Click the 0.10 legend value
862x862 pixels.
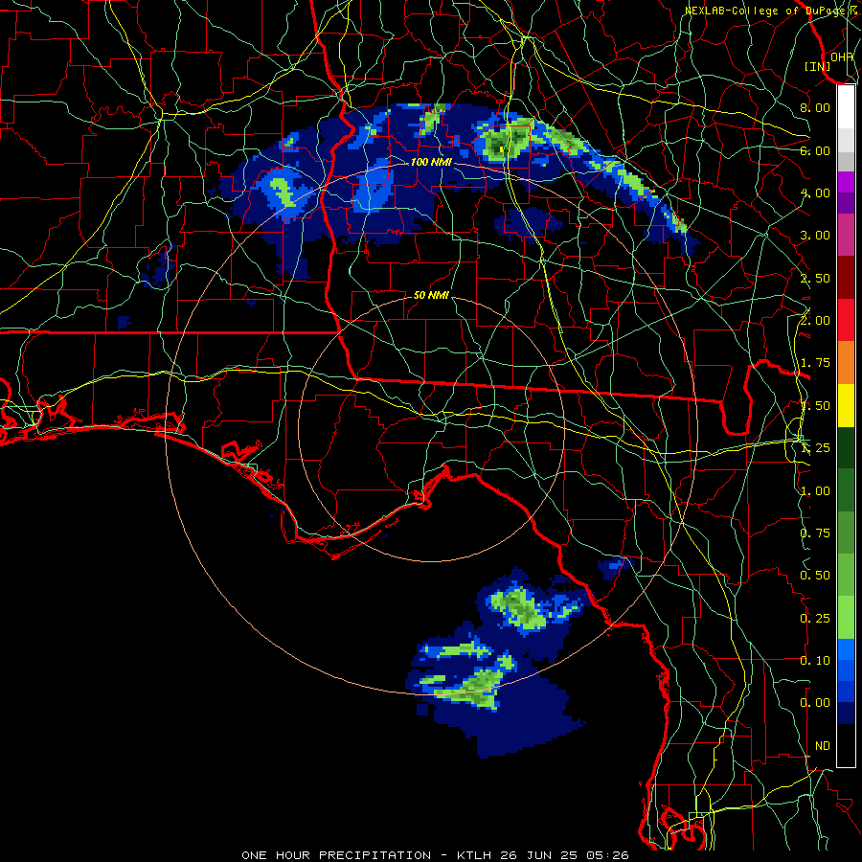pos(815,660)
